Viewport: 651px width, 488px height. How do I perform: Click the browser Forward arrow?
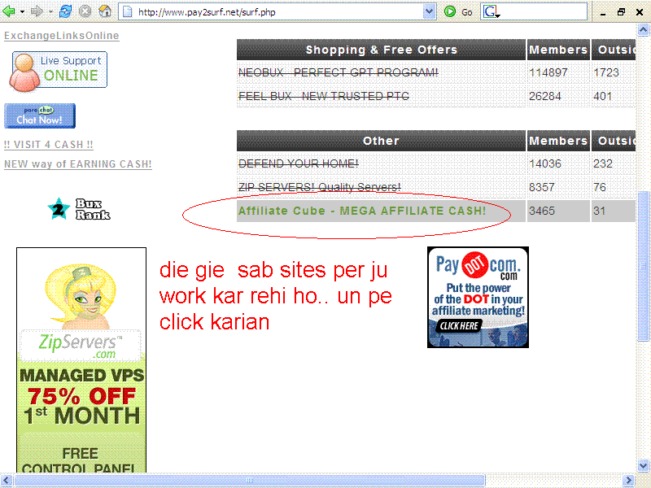point(36,12)
